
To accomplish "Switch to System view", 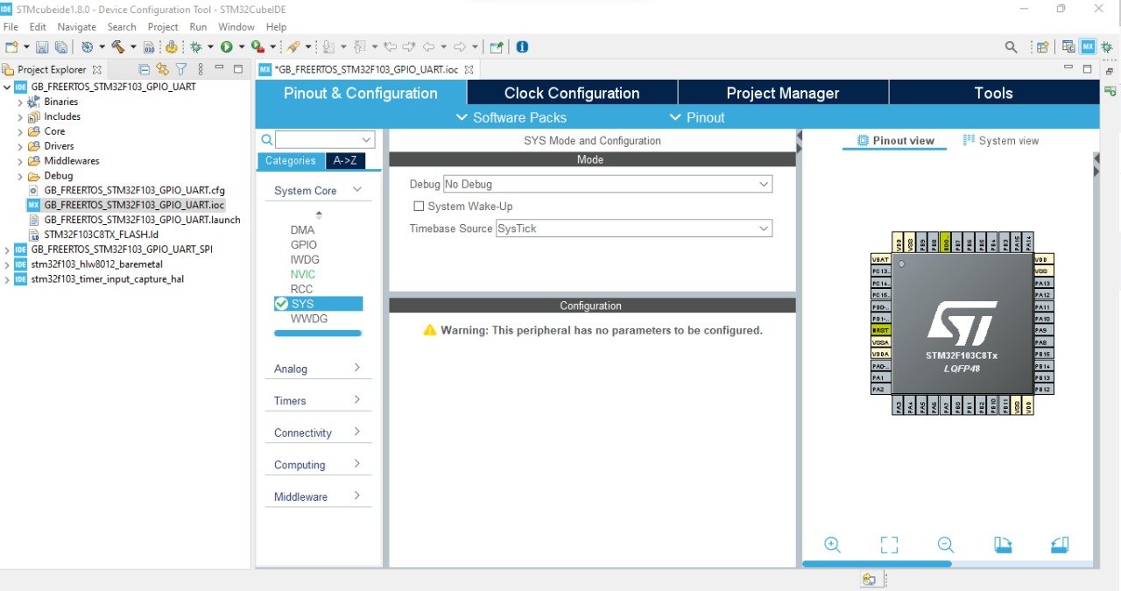I will point(1000,140).
